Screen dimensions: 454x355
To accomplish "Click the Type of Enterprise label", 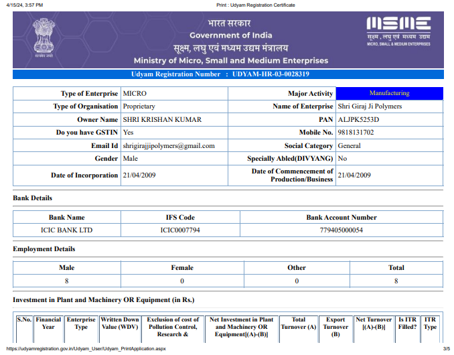I will (x=89, y=94).
